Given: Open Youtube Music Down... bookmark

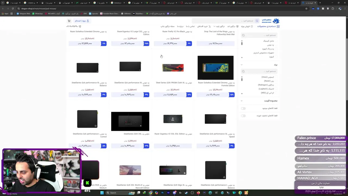Looking at the screenshot, I should pos(109,13).
